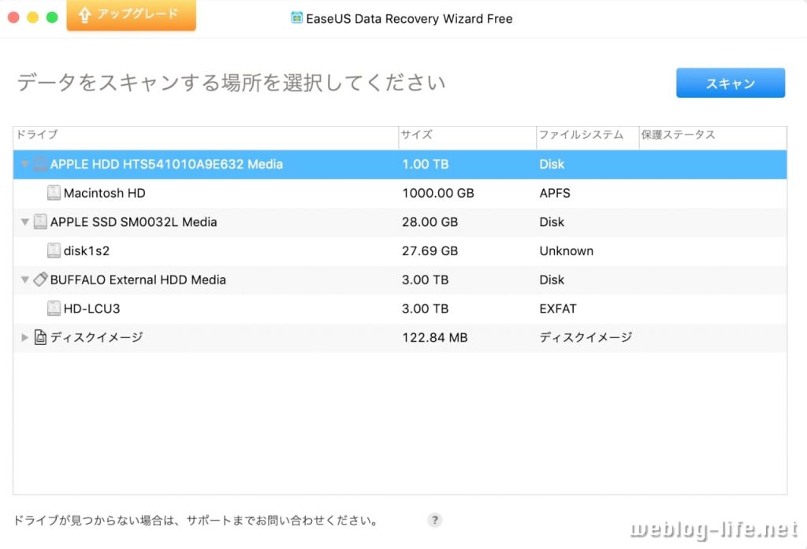
Task: Click the blue スキャン button
Action: point(731,83)
